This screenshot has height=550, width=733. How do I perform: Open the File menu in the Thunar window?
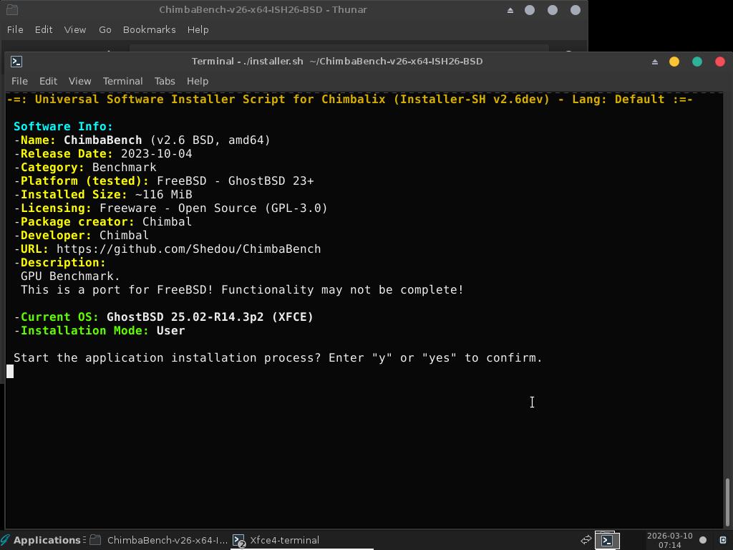tap(15, 30)
